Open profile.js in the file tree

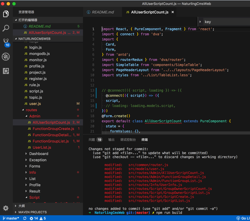48,66
